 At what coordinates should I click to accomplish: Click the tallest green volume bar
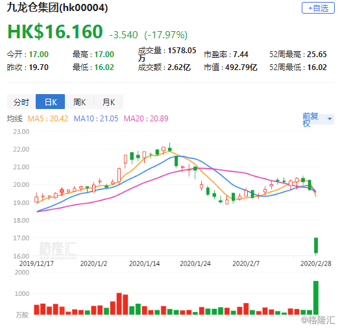coord(316,298)
